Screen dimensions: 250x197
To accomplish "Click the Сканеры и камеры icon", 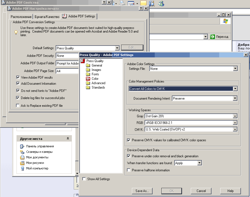I will coord(22,152).
